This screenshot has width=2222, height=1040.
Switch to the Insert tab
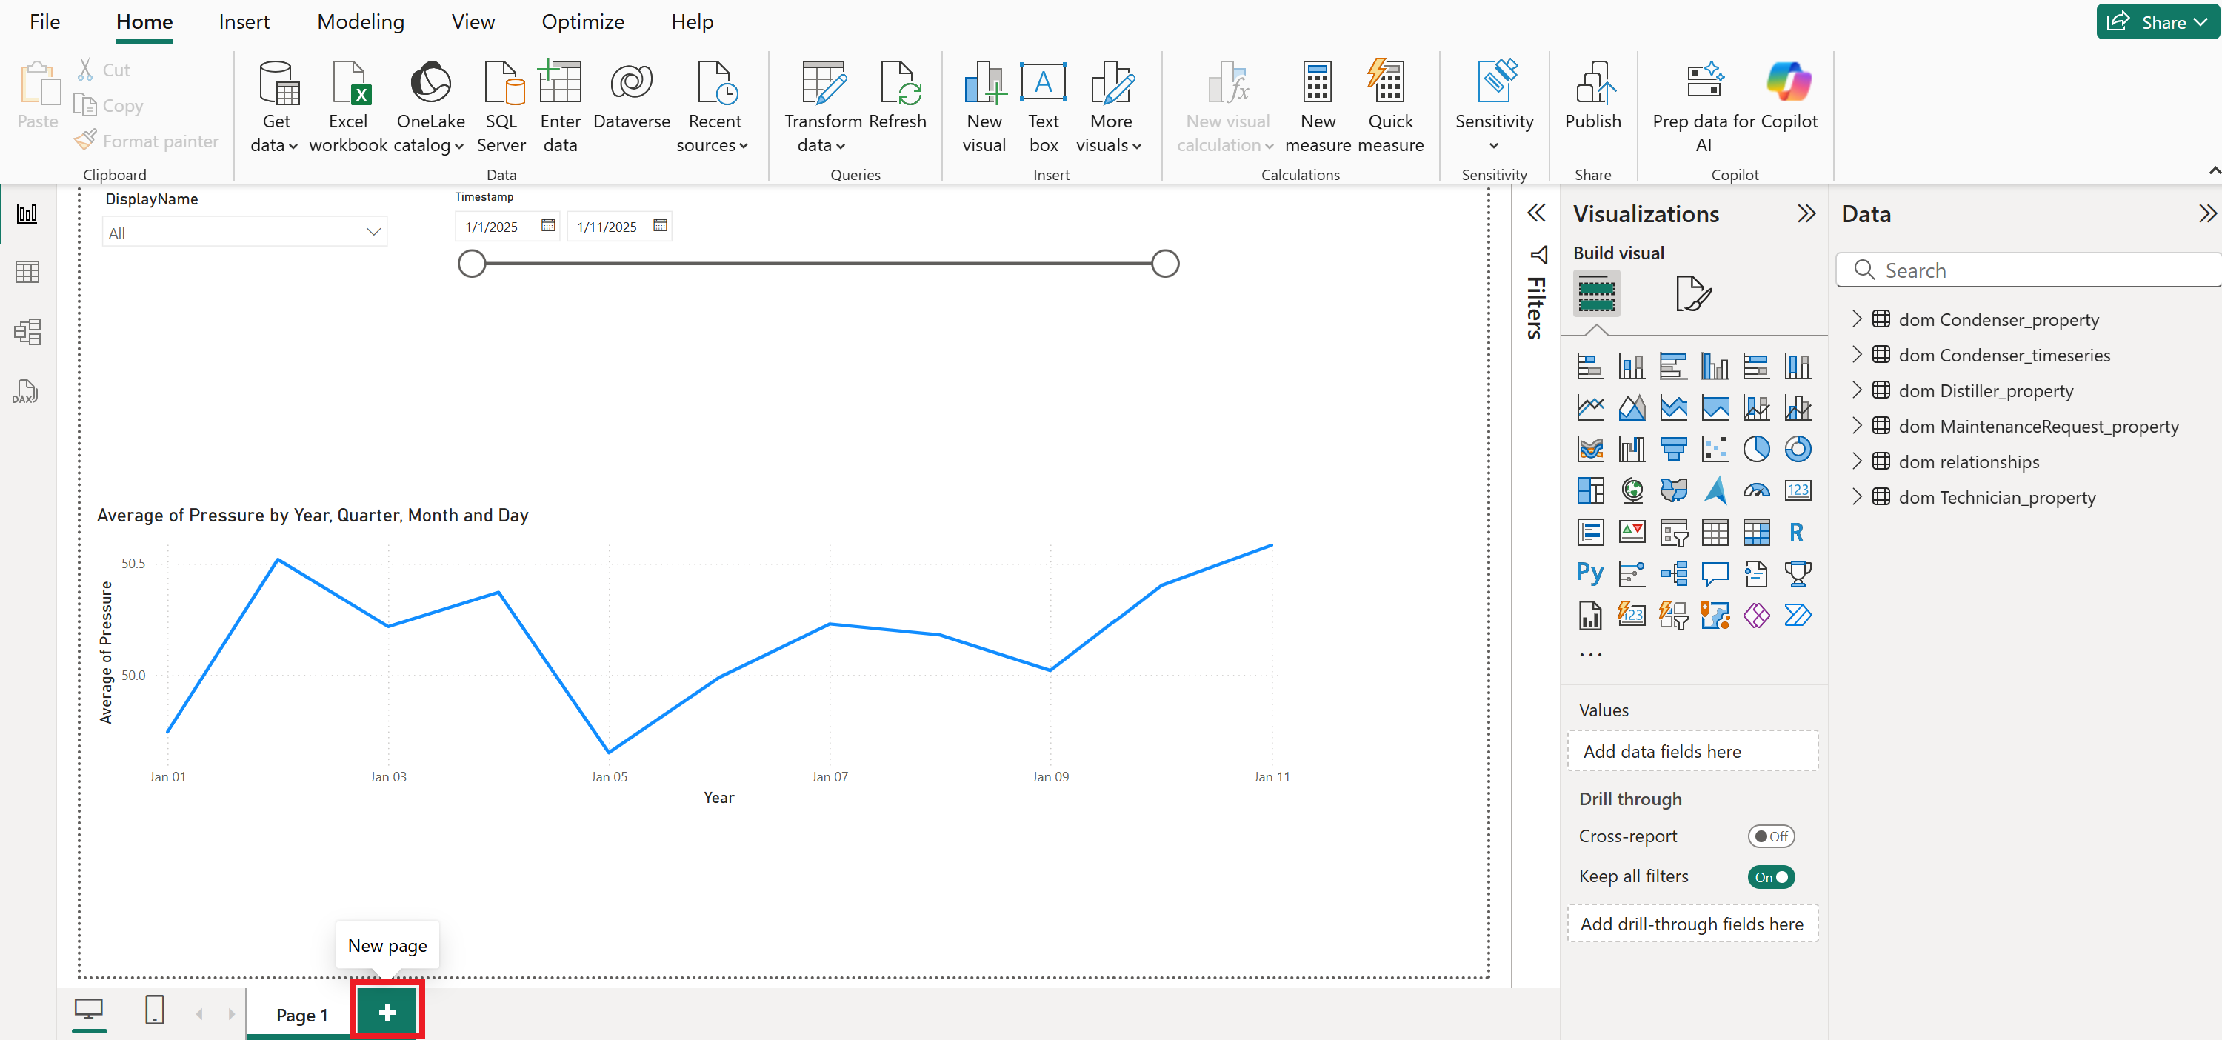click(x=243, y=22)
